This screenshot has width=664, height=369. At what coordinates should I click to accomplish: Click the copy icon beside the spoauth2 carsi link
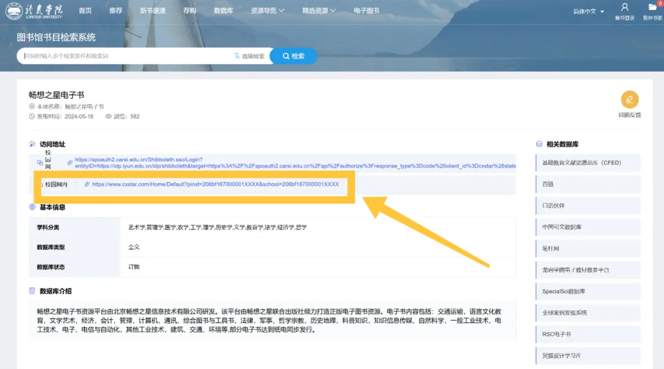[40, 163]
